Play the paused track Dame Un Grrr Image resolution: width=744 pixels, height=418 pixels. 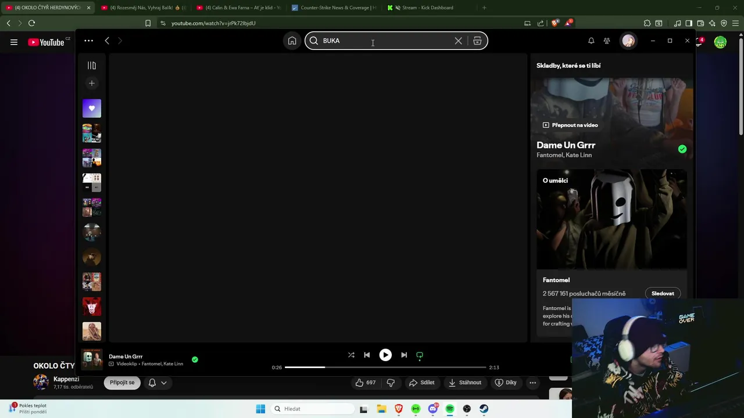coord(385,355)
